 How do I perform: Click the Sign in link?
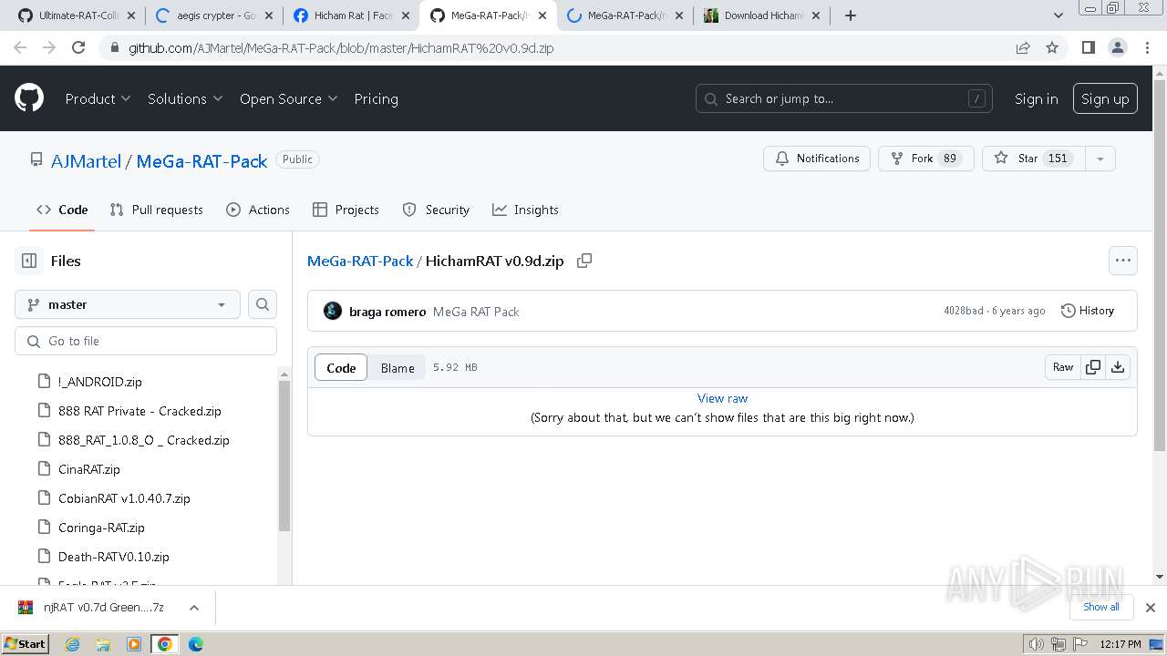click(1037, 98)
